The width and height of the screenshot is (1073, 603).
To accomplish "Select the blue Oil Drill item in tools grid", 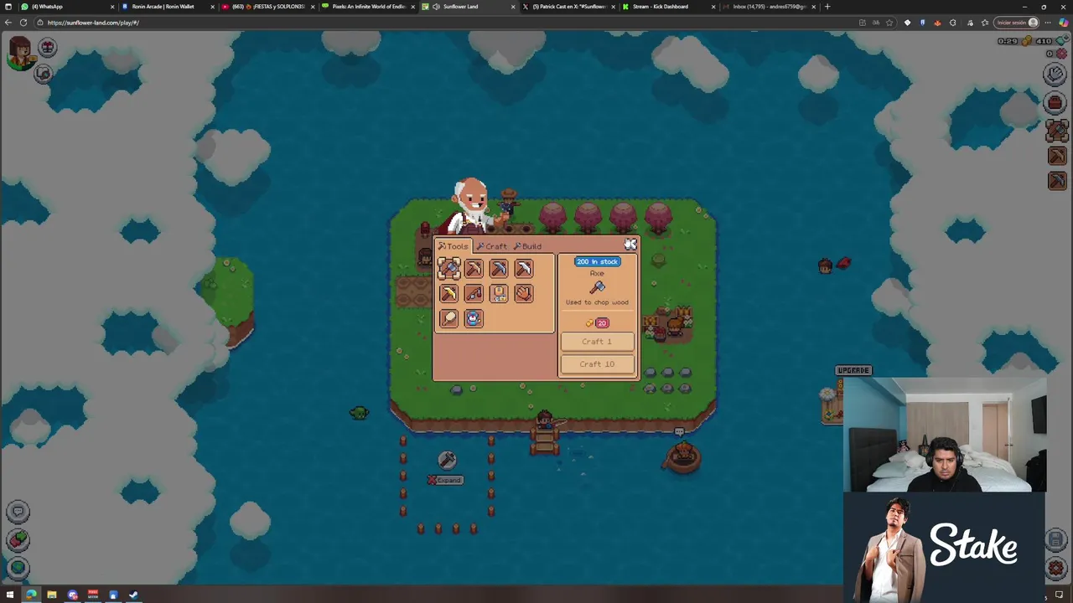I will 474,318.
